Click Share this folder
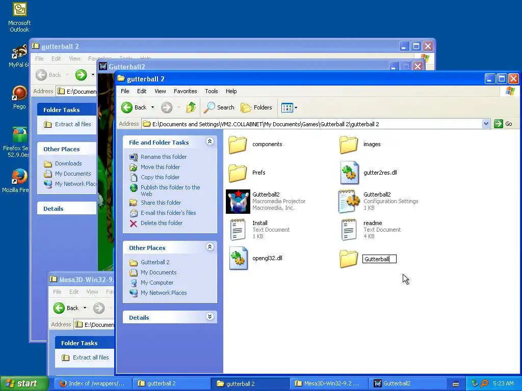Image resolution: width=522 pixels, height=391 pixels. pyautogui.click(x=161, y=203)
